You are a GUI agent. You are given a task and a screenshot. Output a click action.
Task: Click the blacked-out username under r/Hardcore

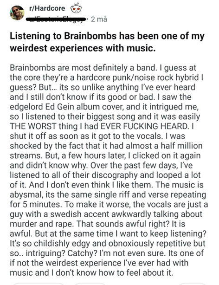(x=56, y=19)
